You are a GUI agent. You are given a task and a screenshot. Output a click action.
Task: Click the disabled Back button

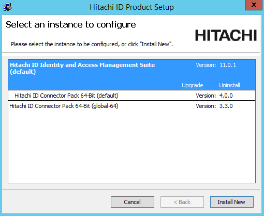coord(182,202)
